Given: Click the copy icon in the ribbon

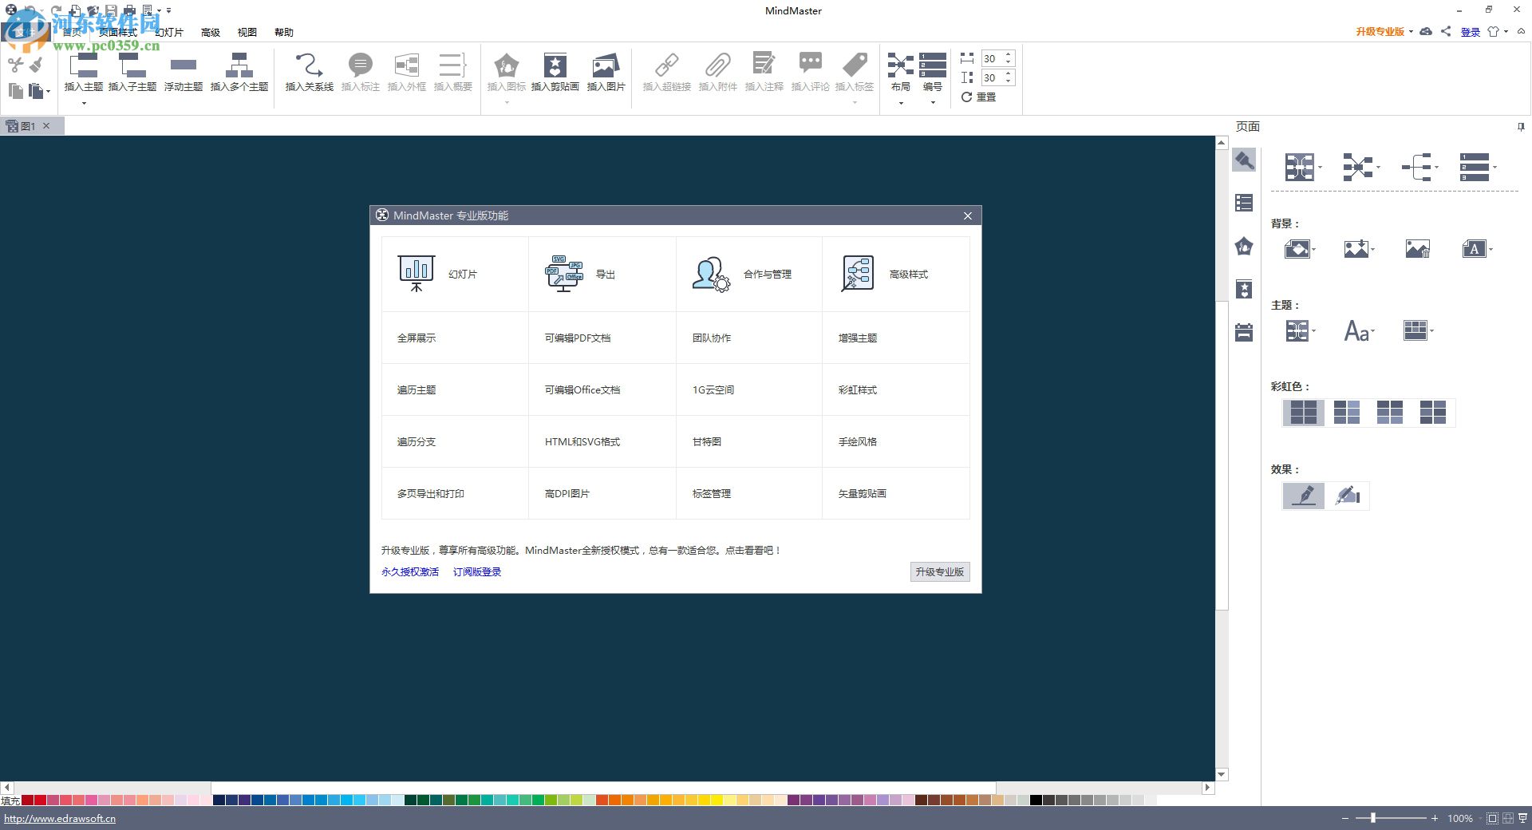Looking at the screenshot, I should coord(15,90).
